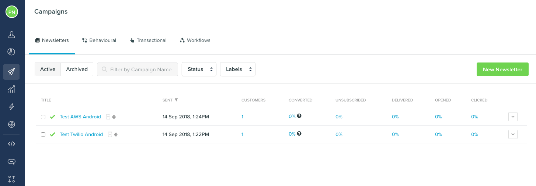Image resolution: width=536 pixels, height=186 pixels.
Task: Switch to the Archived campaigns view
Action: [77, 69]
